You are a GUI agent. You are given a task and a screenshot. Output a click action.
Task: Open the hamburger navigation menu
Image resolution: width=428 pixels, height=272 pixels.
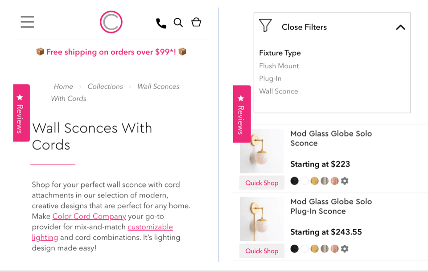point(27,22)
